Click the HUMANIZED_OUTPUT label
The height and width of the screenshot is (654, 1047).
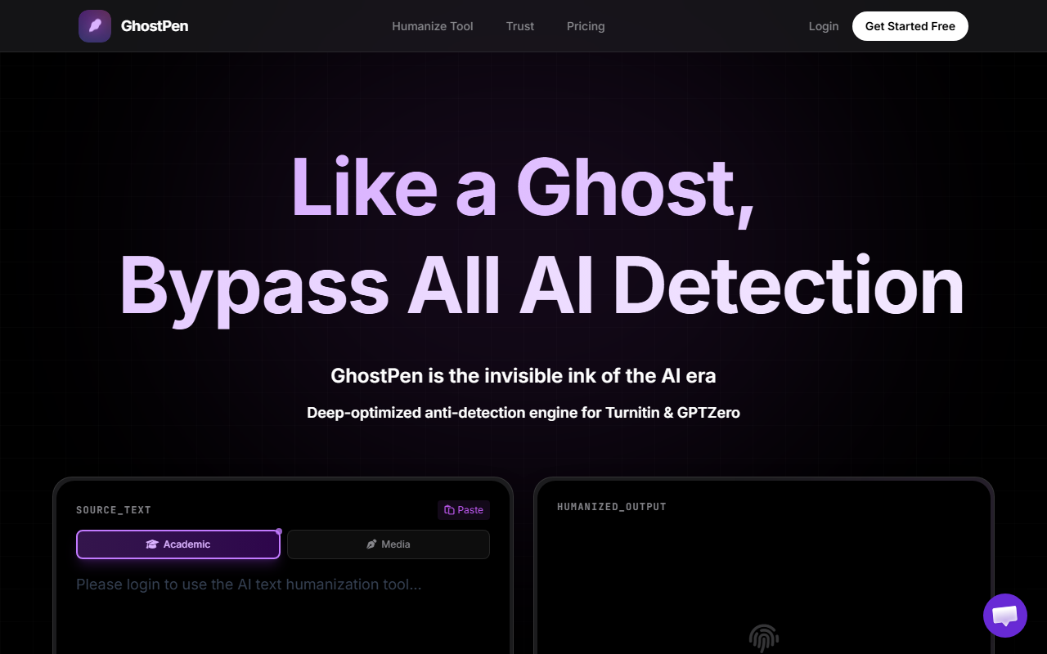click(612, 507)
